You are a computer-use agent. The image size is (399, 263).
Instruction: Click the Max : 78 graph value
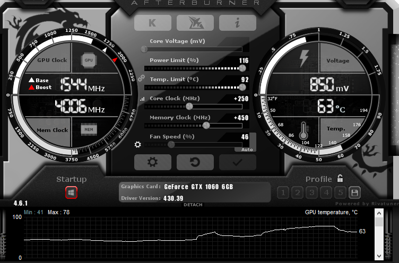58,212
